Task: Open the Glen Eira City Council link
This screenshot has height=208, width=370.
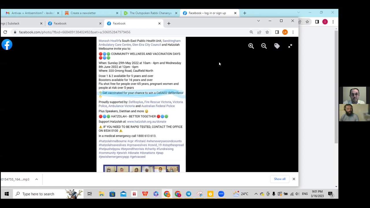Action: [147, 45]
